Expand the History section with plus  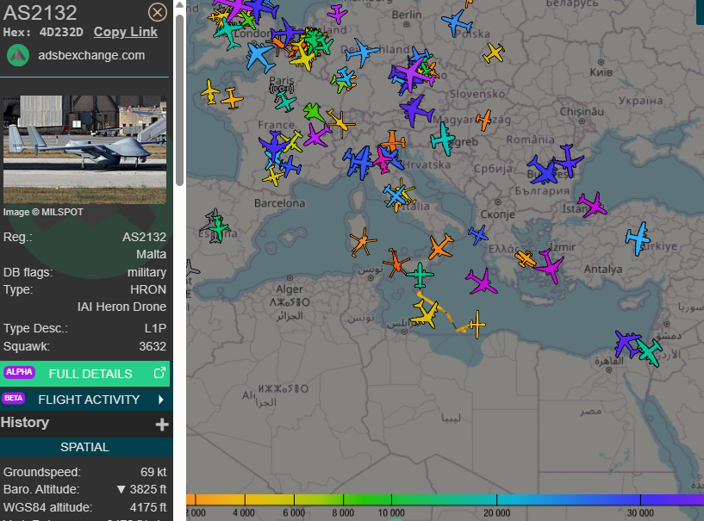click(162, 424)
